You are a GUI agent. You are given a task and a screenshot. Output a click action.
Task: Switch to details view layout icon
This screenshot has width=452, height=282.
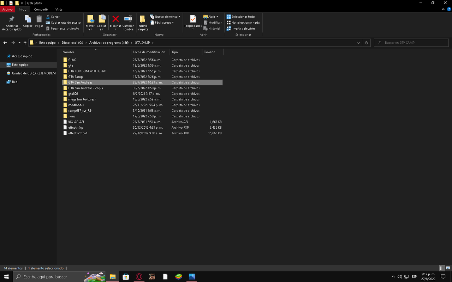click(x=442, y=268)
